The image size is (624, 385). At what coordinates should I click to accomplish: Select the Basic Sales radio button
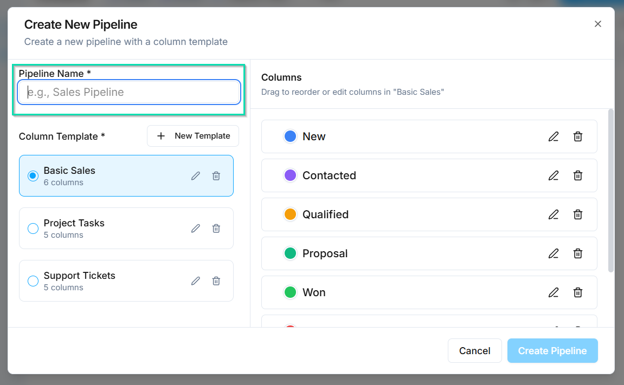click(33, 176)
